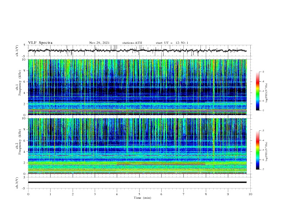Image resolution: width=282 pixels, height=218 pixels.
Task: Click the '-3' value on the upper colorbar
Action: coord(263,72)
